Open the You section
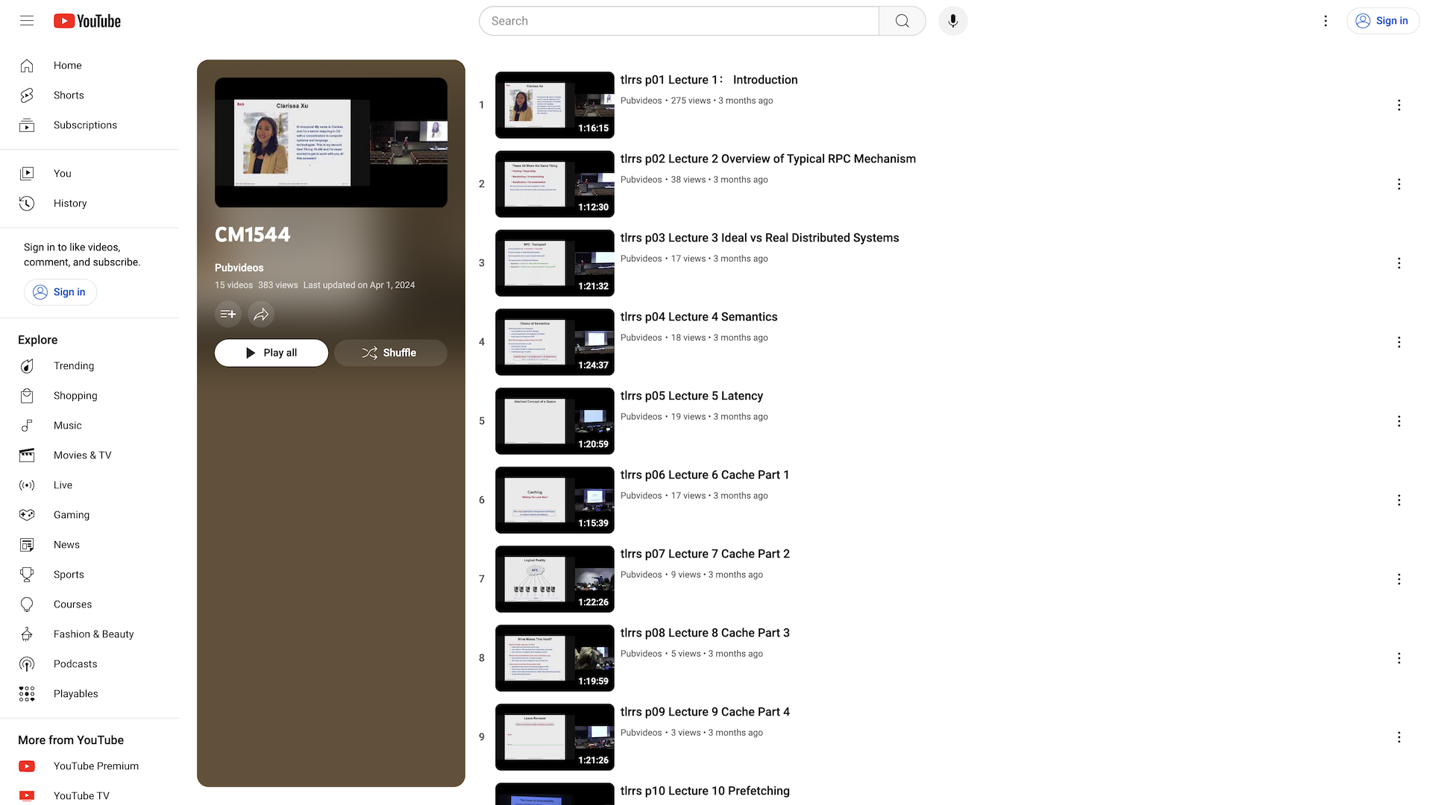The height and width of the screenshot is (805, 1432). click(x=89, y=174)
